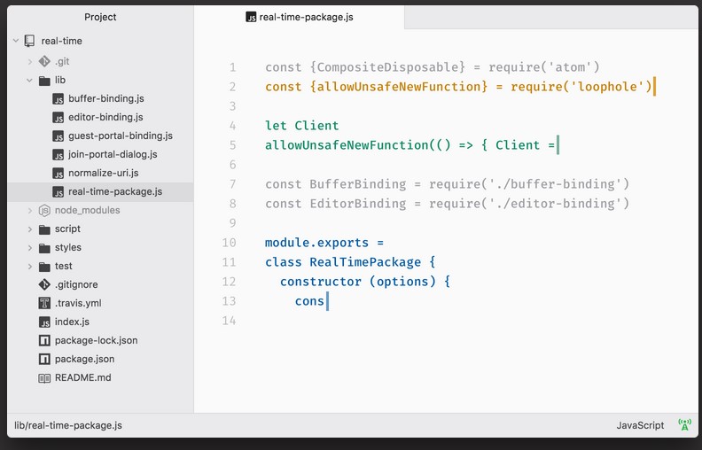Click 'RealTimePackage' class name on line 11
The height and width of the screenshot is (450, 702).
click(x=365, y=262)
